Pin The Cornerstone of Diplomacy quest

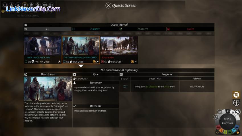[98, 61]
